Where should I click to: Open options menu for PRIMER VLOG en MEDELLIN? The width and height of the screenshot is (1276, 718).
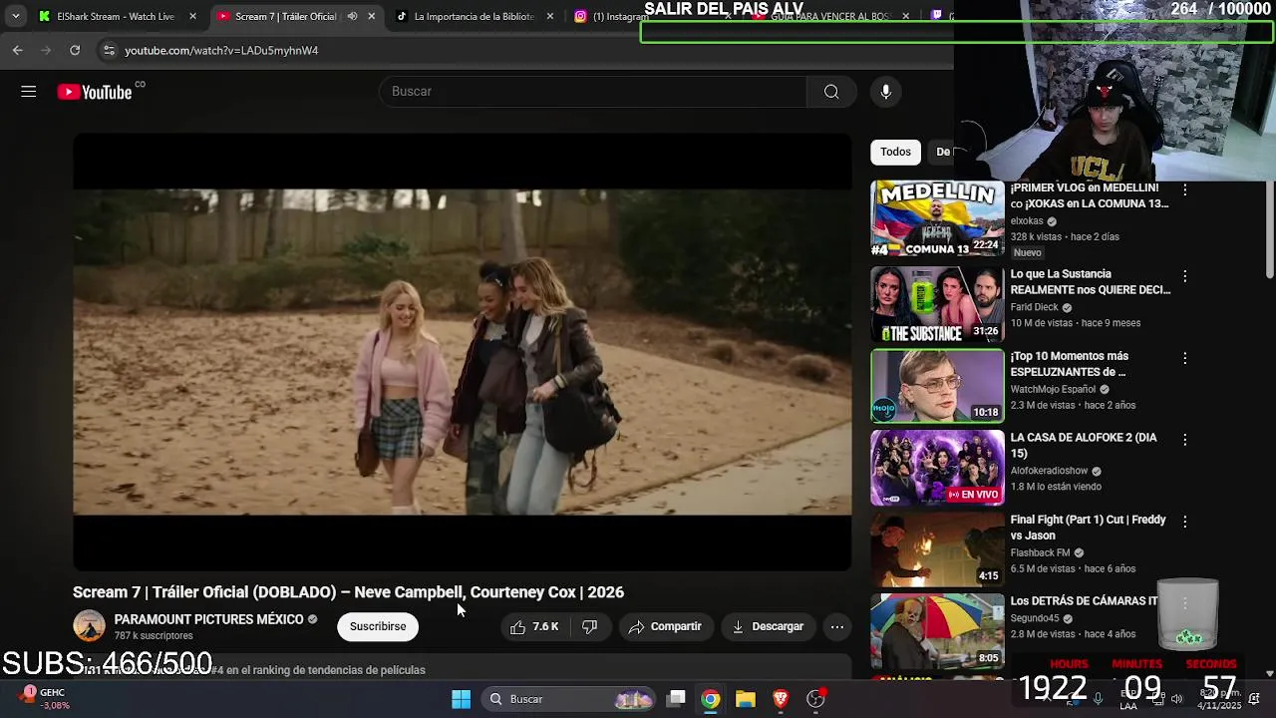pos(1184,190)
